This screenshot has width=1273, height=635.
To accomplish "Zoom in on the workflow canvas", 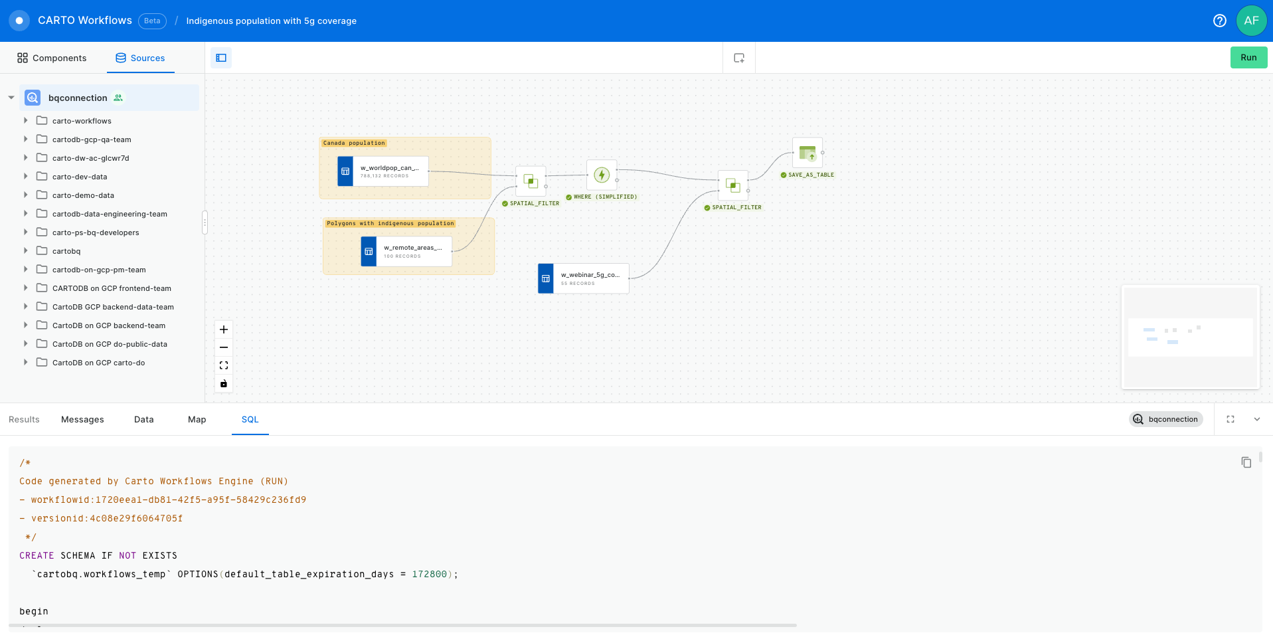I will pos(224,329).
